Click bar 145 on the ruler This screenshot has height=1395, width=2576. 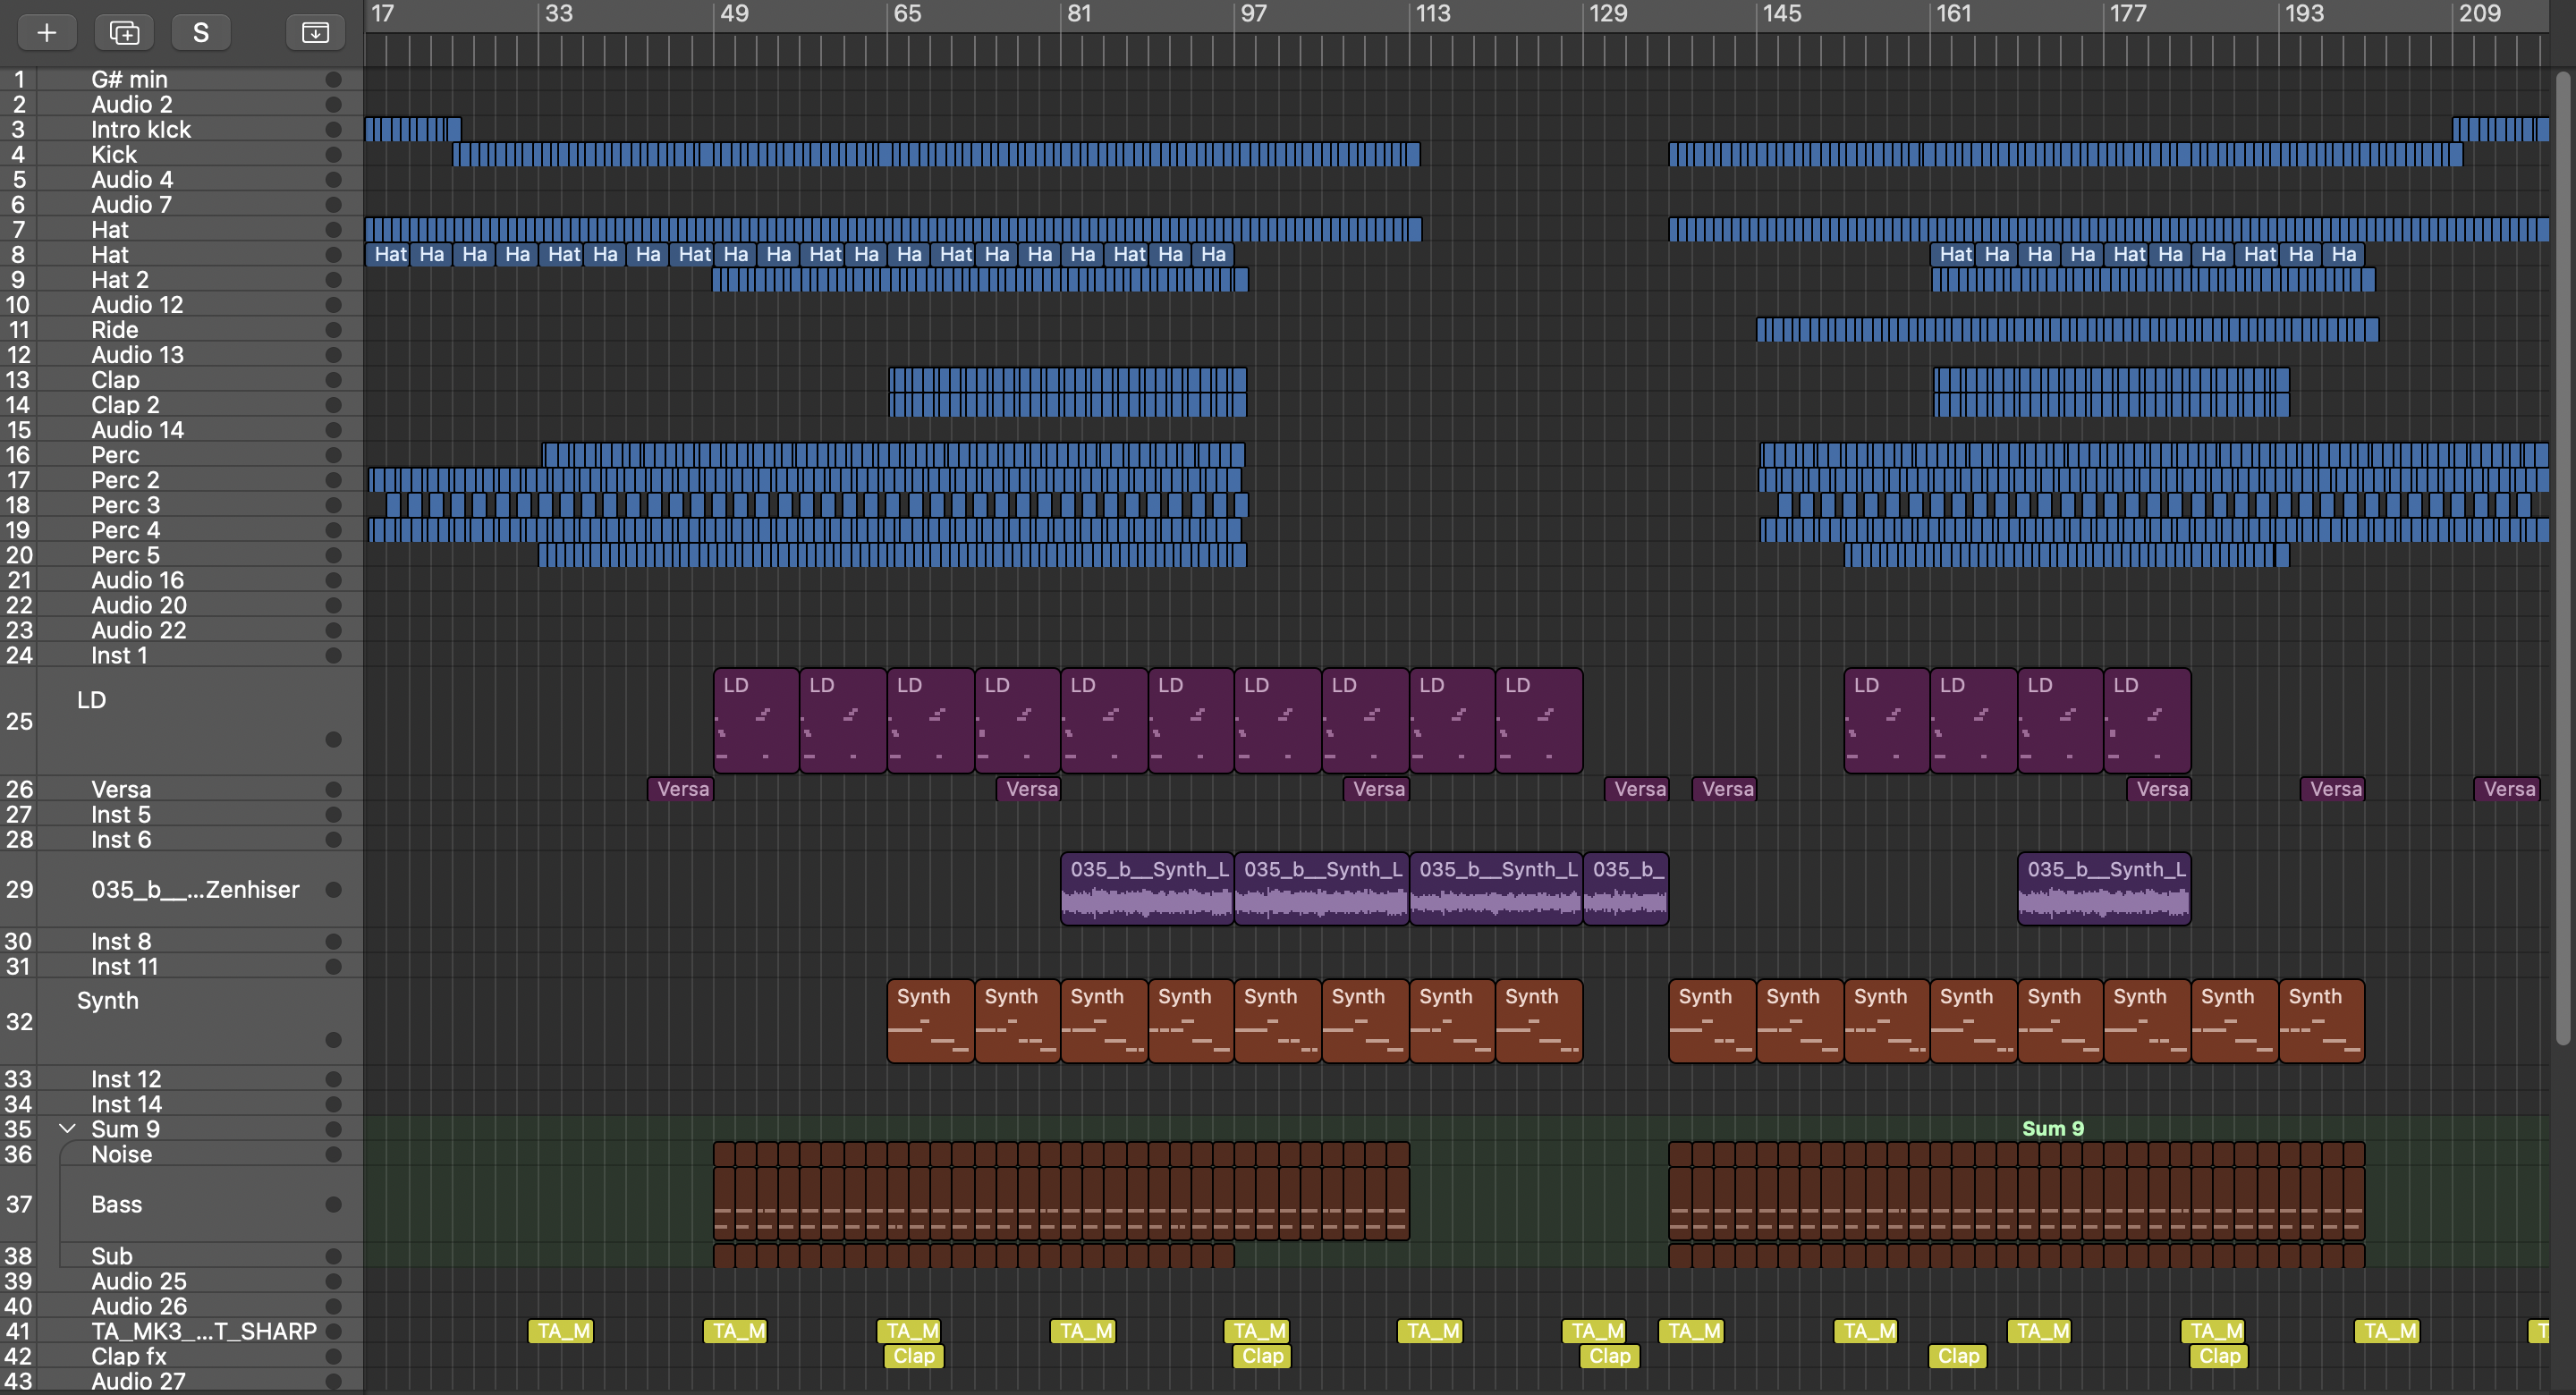point(1781,14)
